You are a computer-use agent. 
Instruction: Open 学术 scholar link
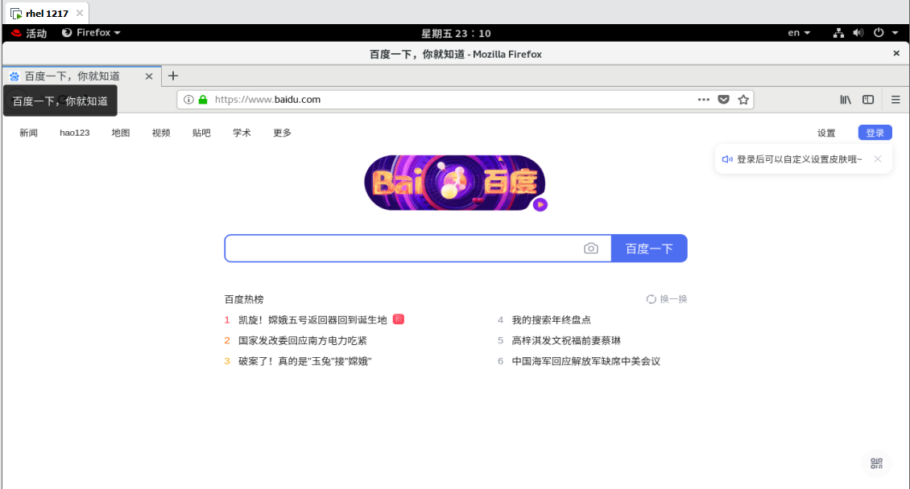(x=242, y=133)
